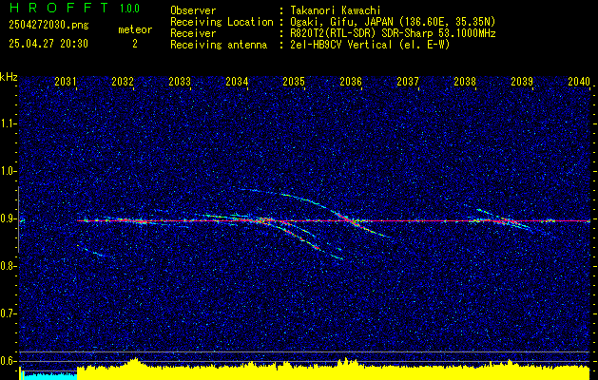Select location text Ogaki, Gifu, JAPAN
Image resolution: width=598 pixels, height=380 pixels.
click(x=341, y=22)
